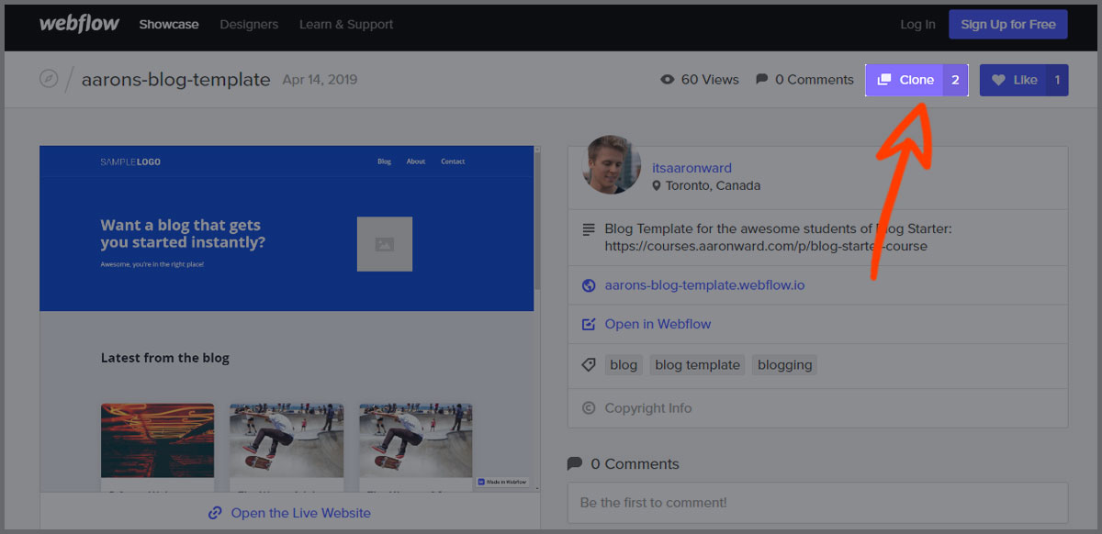Image resolution: width=1102 pixels, height=534 pixels.
Task: Click the Sign Up for Free button
Action: [1008, 25]
